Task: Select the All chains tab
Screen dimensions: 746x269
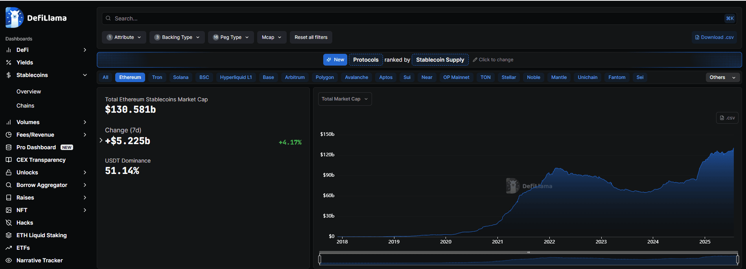Action: point(105,77)
